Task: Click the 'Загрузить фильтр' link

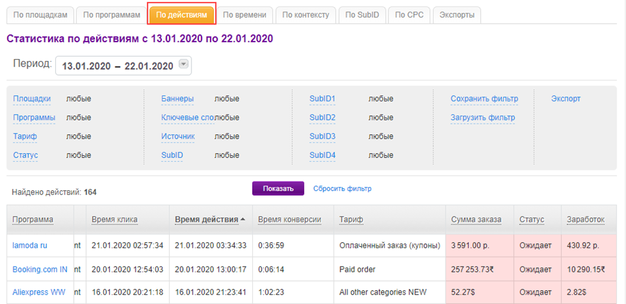Action: (483, 118)
